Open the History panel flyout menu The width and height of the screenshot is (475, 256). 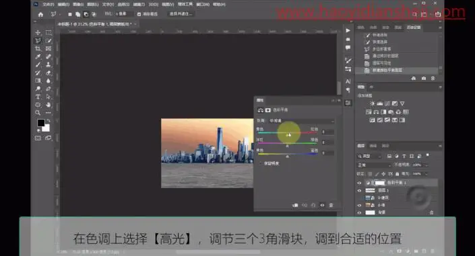(x=440, y=28)
